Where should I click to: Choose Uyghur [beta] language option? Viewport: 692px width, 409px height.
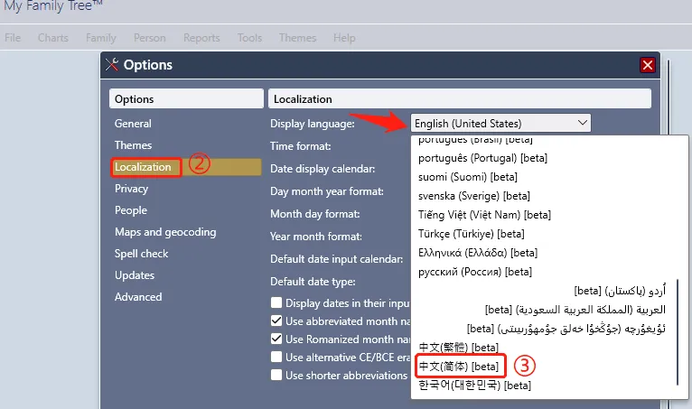[566, 329]
